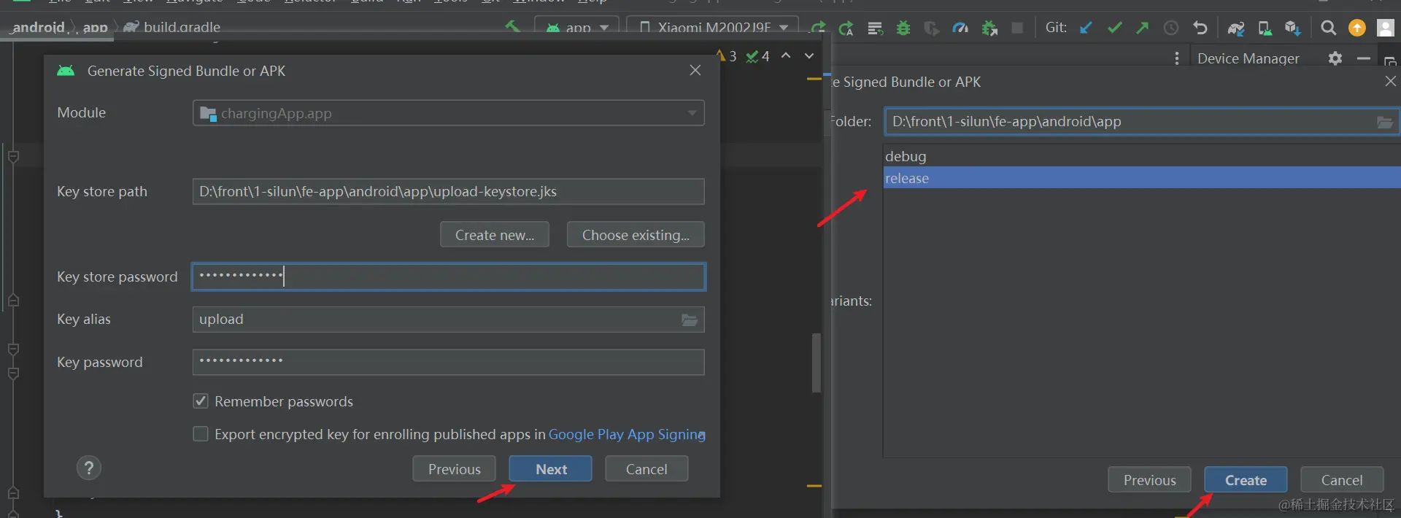
Task: Enable the Export encrypted key checkbox
Action: pyautogui.click(x=201, y=433)
